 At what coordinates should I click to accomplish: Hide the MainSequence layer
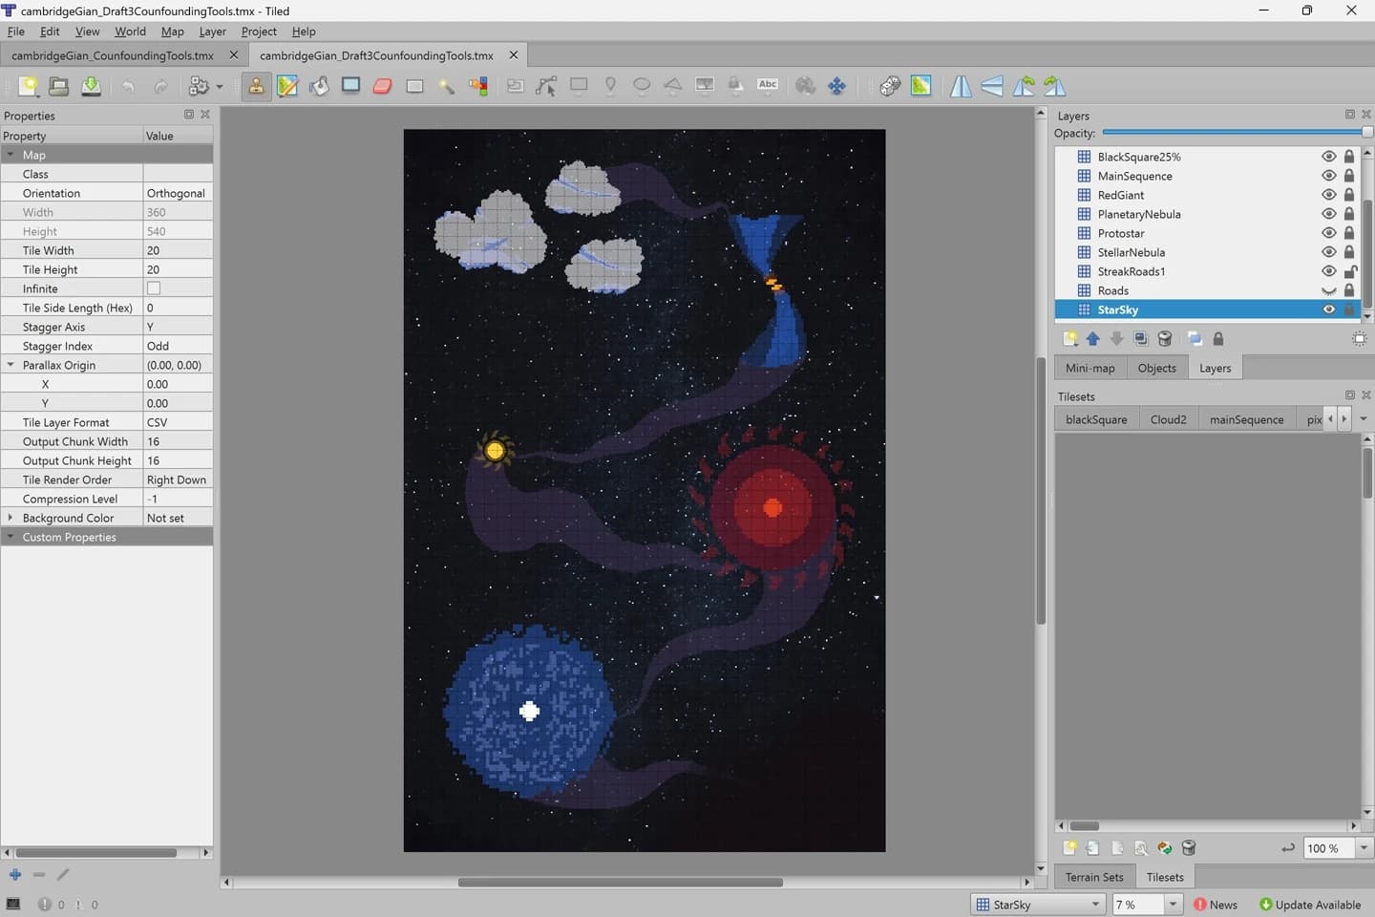(x=1328, y=176)
